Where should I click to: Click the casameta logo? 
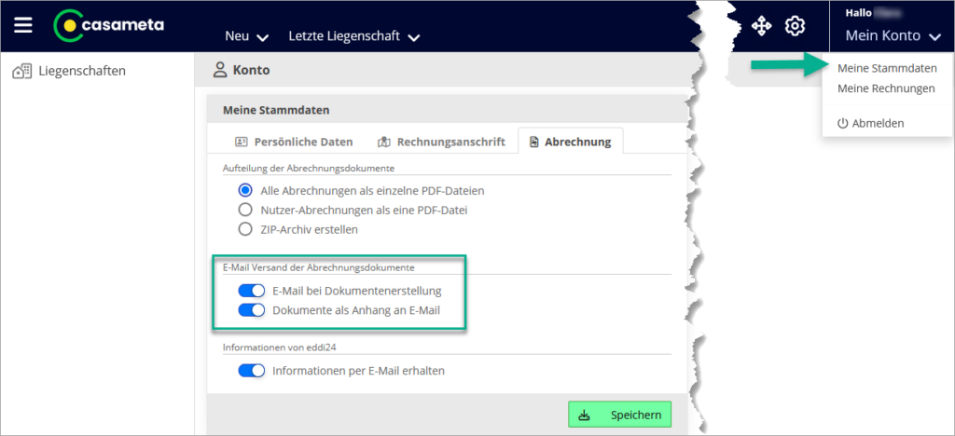(x=109, y=25)
